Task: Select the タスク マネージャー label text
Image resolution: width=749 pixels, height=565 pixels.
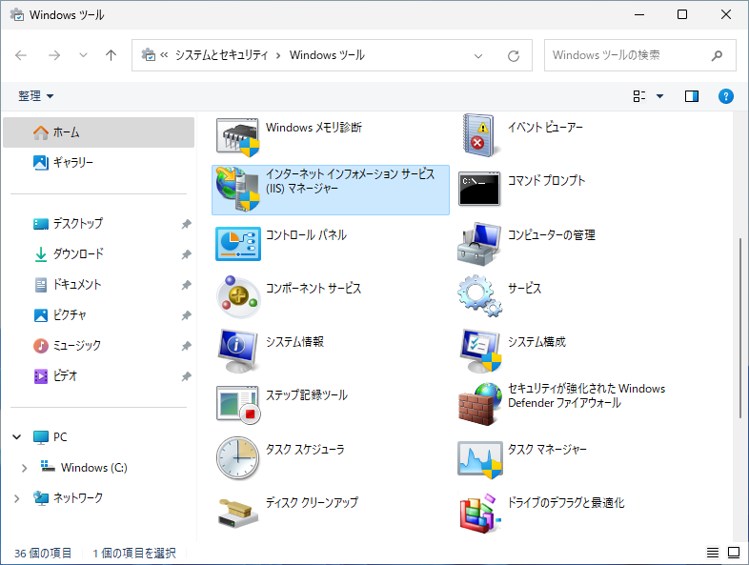Action: pos(547,450)
